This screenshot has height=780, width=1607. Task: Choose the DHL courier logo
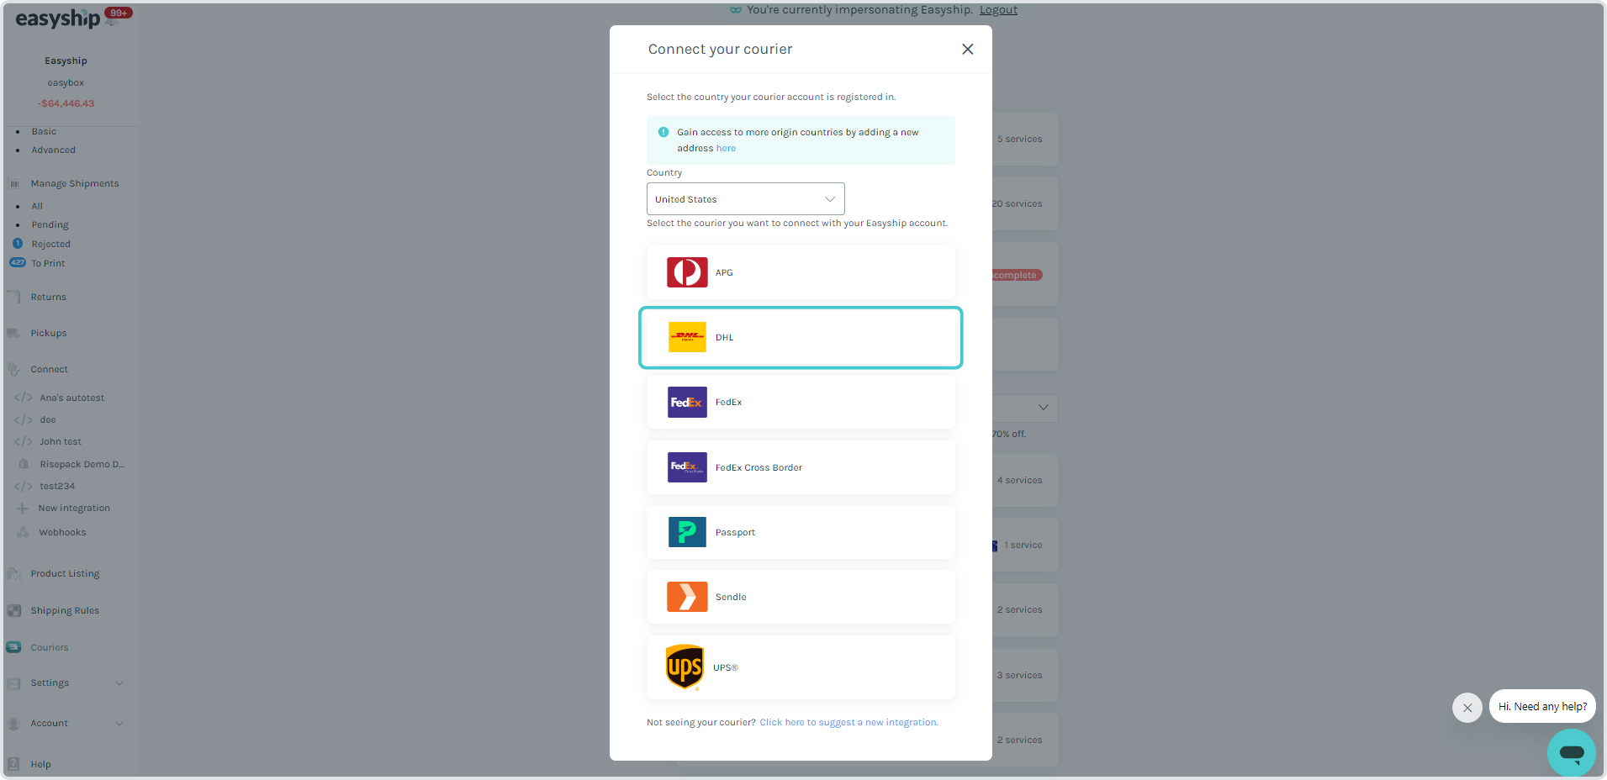tap(687, 337)
